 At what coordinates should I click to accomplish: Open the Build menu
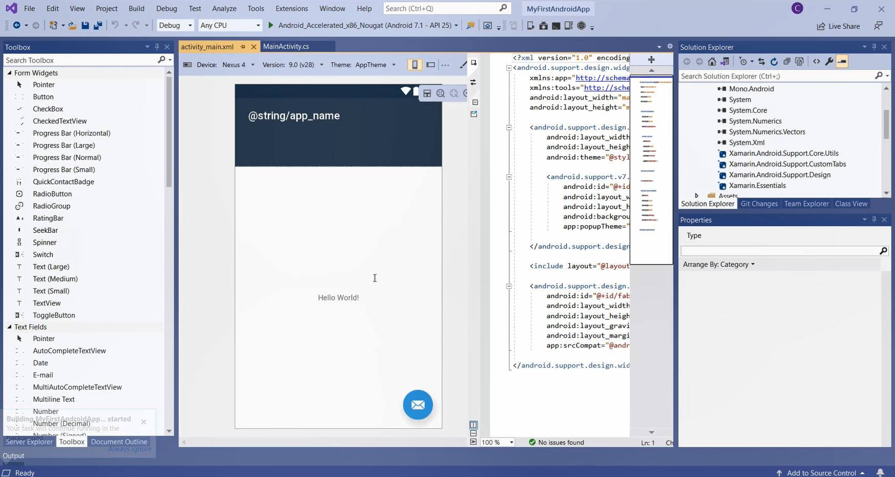[x=136, y=9]
